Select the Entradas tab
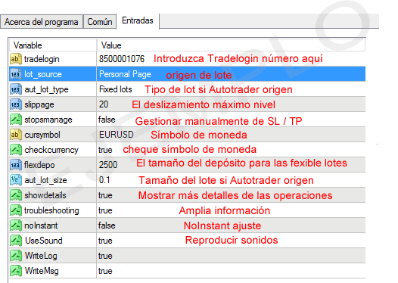This screenshot has height=283, width=398. 138,21
